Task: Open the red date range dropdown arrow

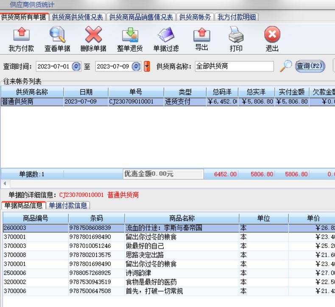Action: pos(147,66)
